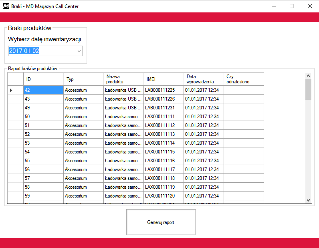
Task: Select IMEI cell LAX000111116
Action: click(164, 161)
